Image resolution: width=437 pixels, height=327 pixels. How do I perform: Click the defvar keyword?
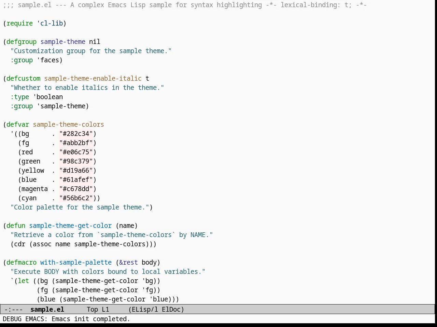(x=18, y=124)
